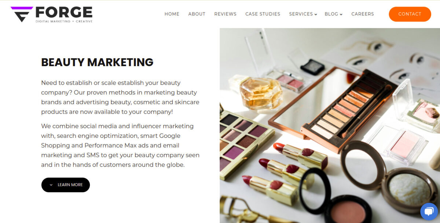Expand the Services dropdown arrow
Viewport: 440px width, 223px height.
316,15
